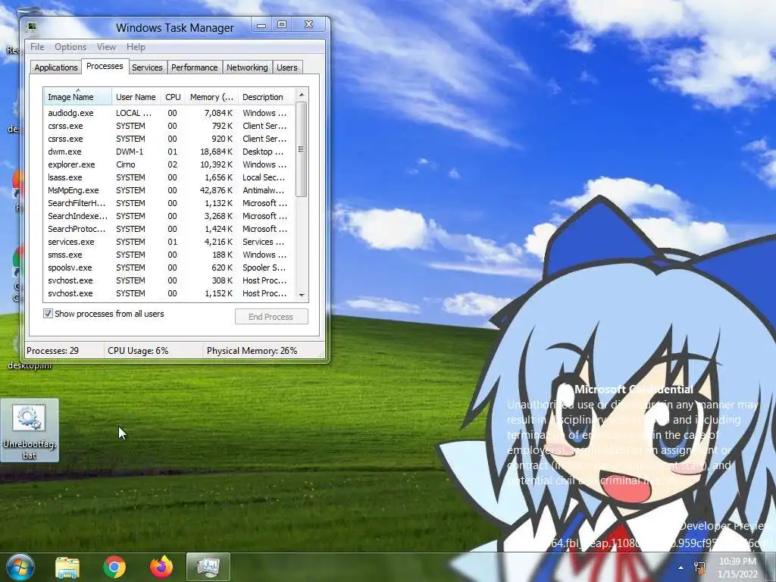Click the Cirno user name cell
Viewport: 776px width, 582px height.
(126, 164)
